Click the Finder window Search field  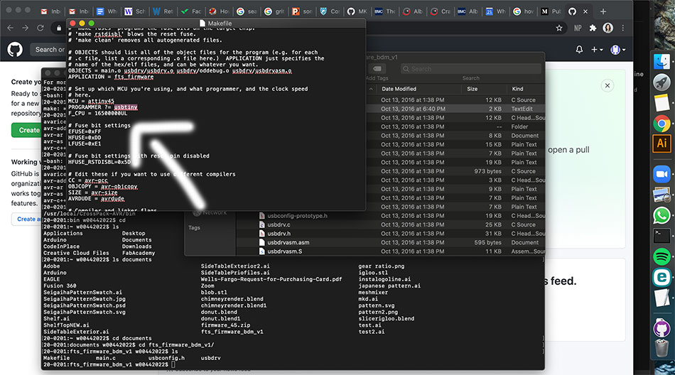tap(470, 69)
